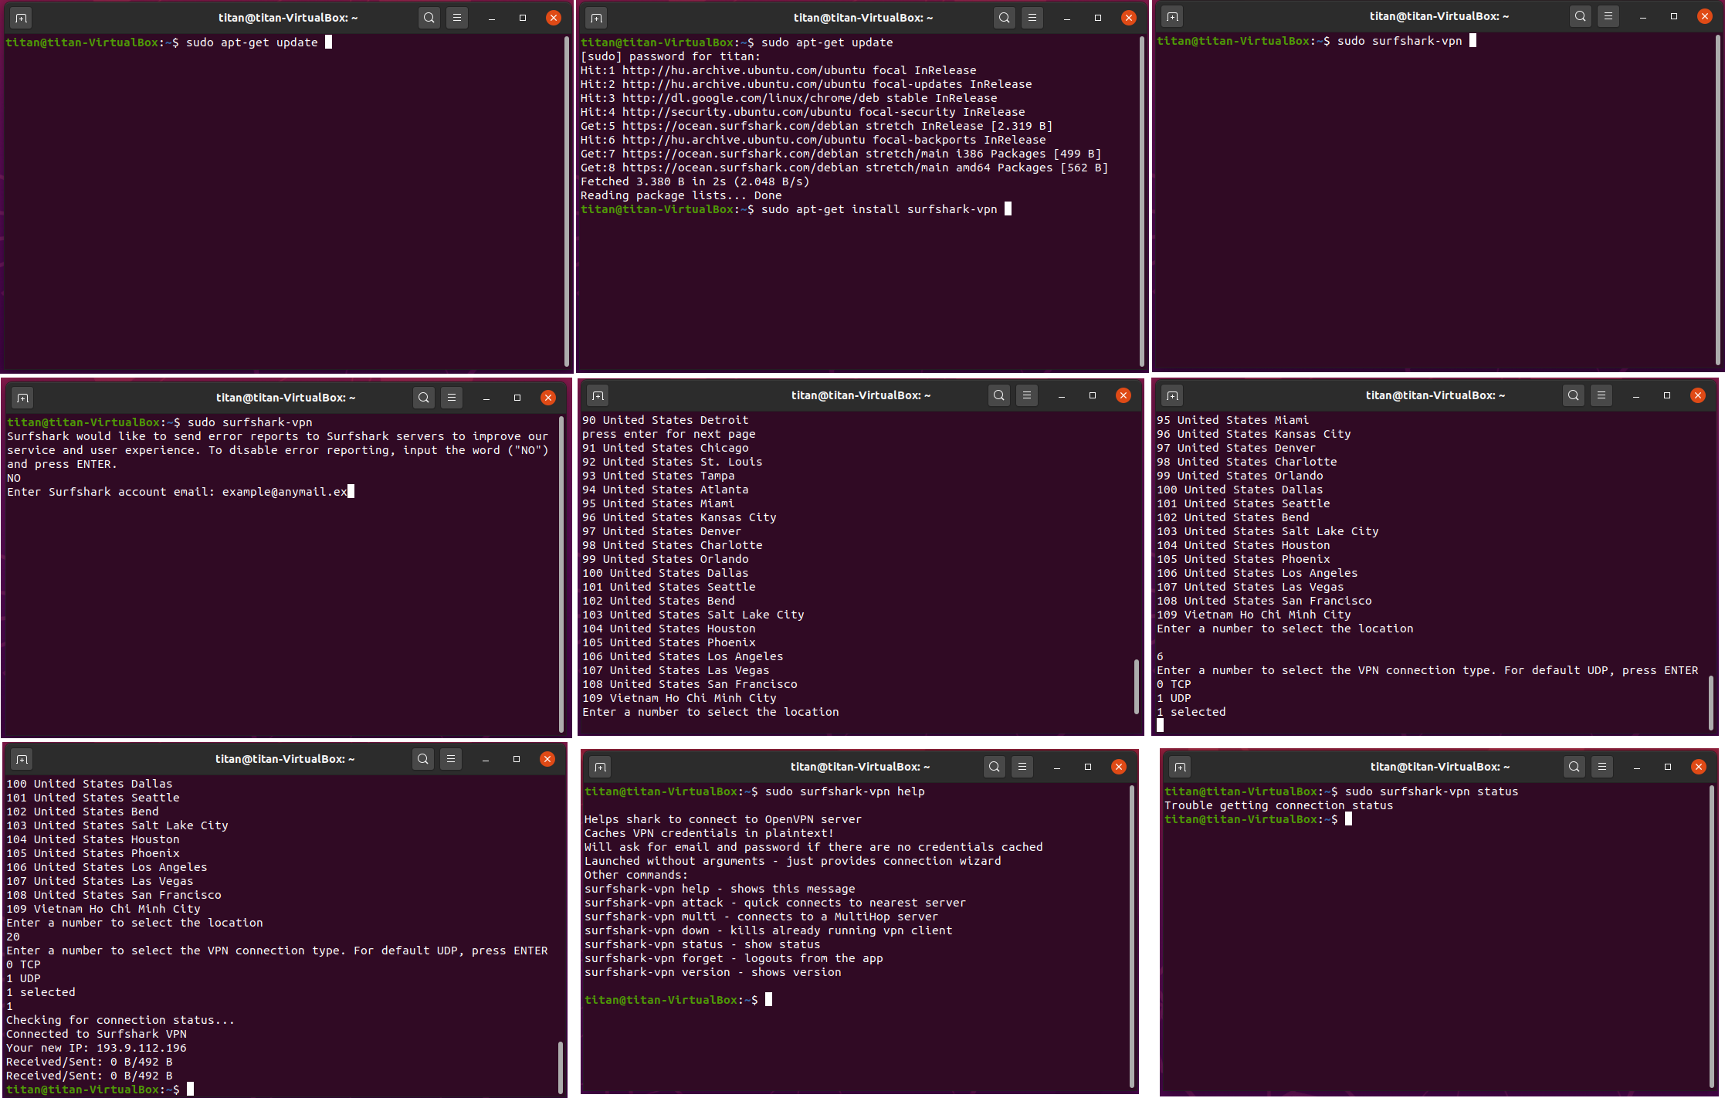The height and width of the screenshot is (1098, 1725).
Task: Open new tab in the empty 'sudo surfshark-vpn' terminal
Action: 1172,16
